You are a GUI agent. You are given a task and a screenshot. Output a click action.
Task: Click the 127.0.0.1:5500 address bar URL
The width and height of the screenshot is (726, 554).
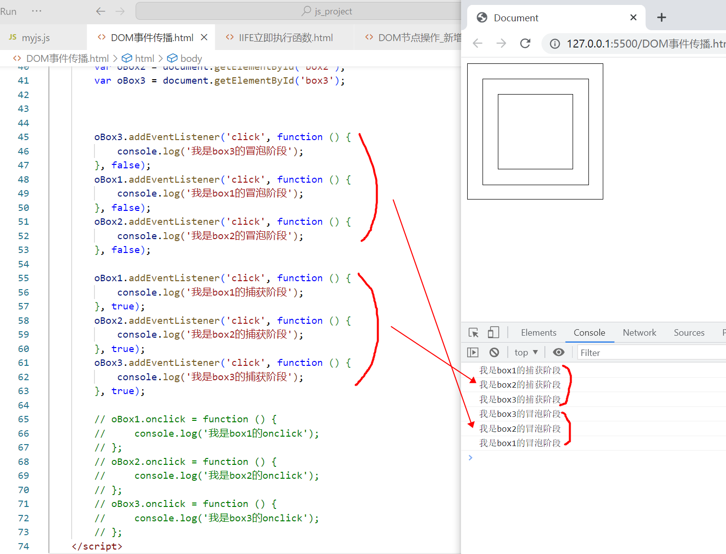point(645,44)
